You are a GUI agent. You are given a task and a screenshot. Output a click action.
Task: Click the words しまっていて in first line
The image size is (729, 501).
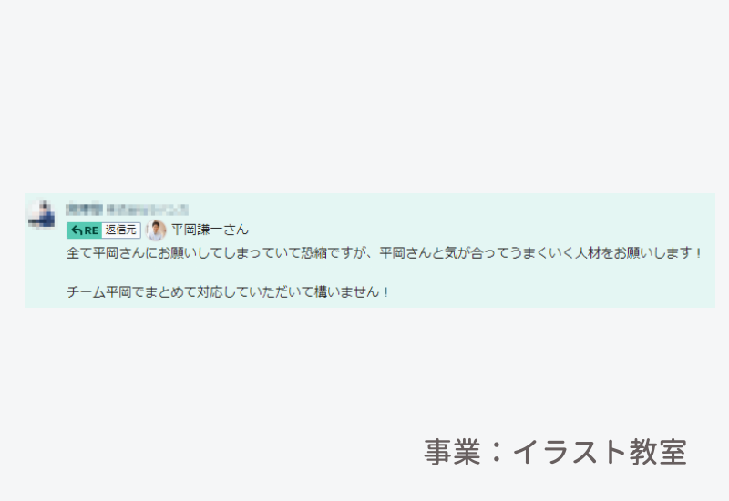(262, 253)
